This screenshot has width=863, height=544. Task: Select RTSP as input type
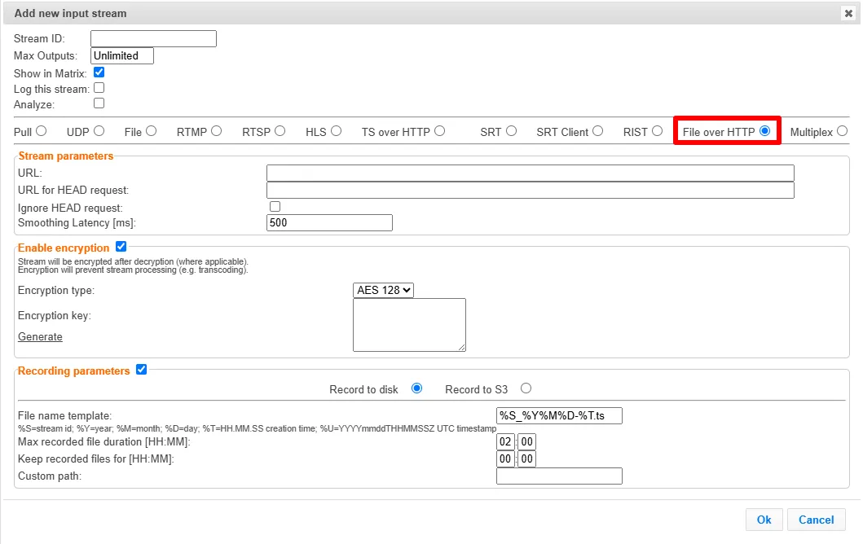pos(280,131)
